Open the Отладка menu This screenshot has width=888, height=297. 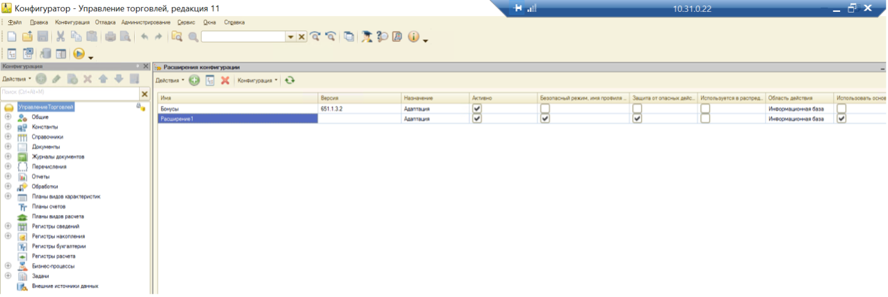coord(105,22)
